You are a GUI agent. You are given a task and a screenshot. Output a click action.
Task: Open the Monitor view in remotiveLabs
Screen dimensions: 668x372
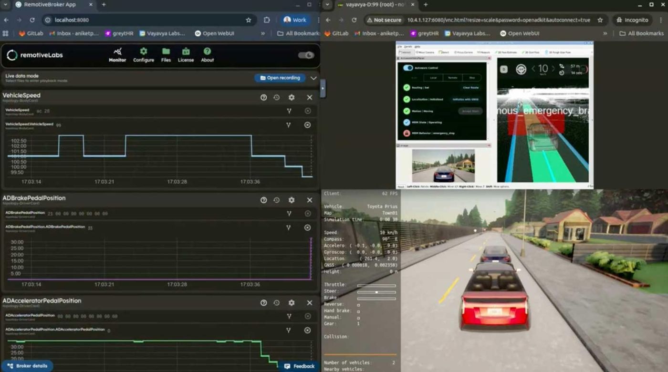(117, 55)
